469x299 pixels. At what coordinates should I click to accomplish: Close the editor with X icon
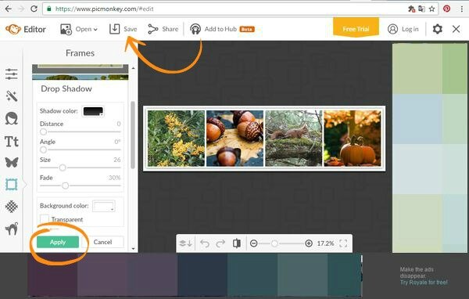[456, 29]
